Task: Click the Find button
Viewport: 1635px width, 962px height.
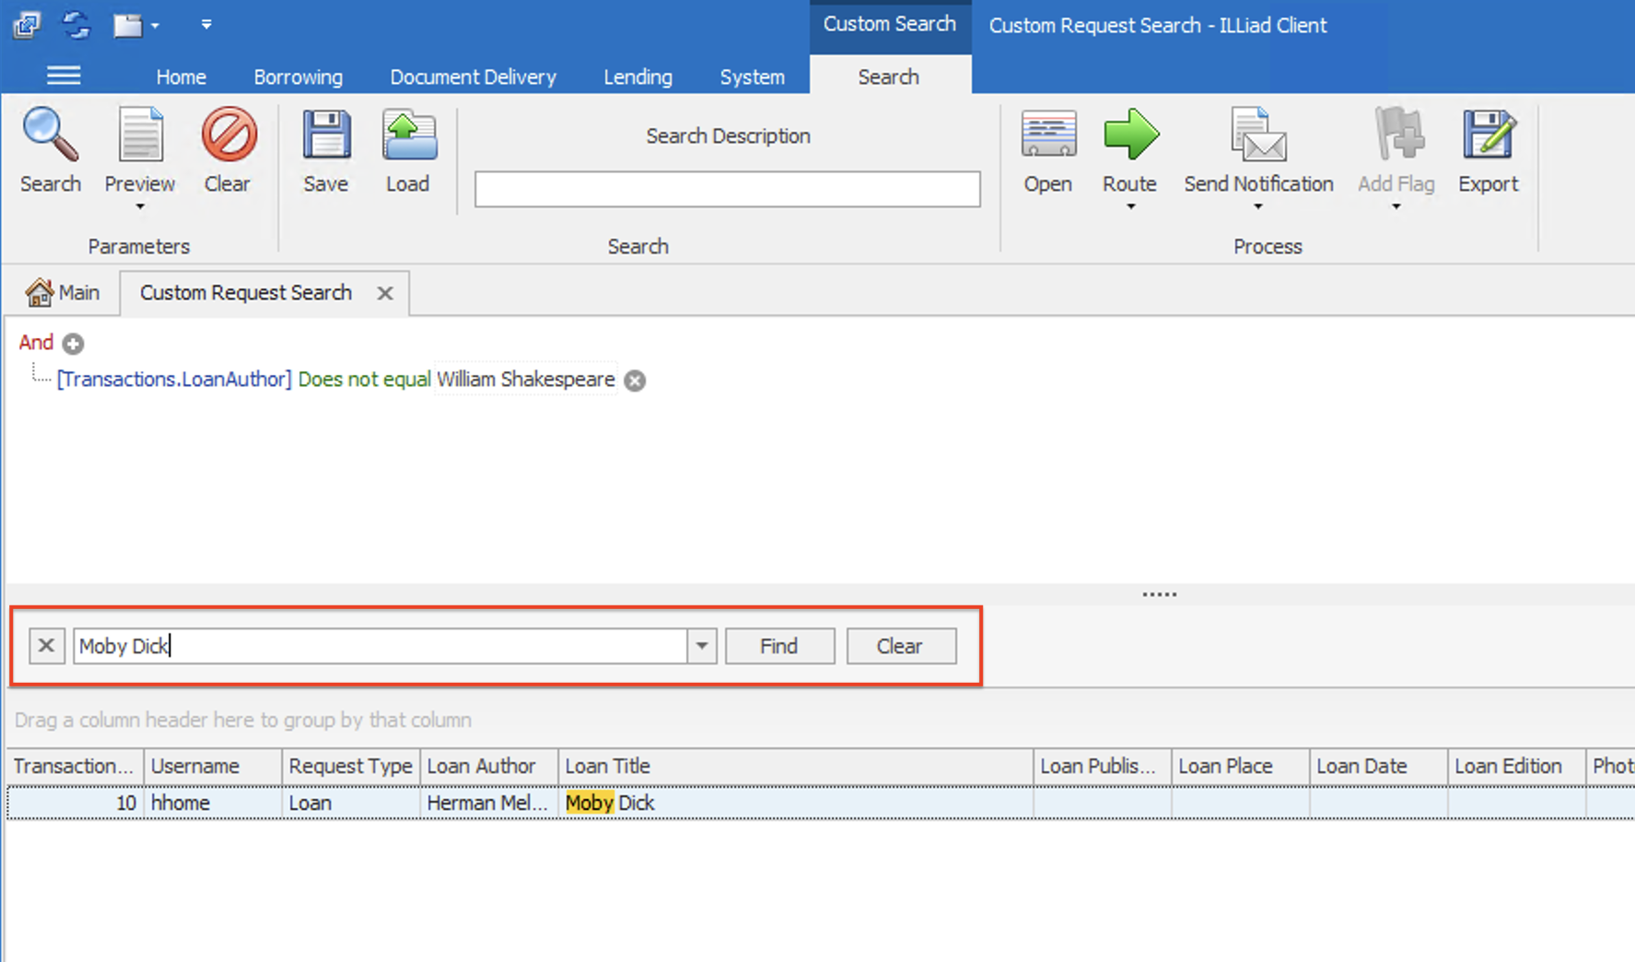Action: pos(778,645)
